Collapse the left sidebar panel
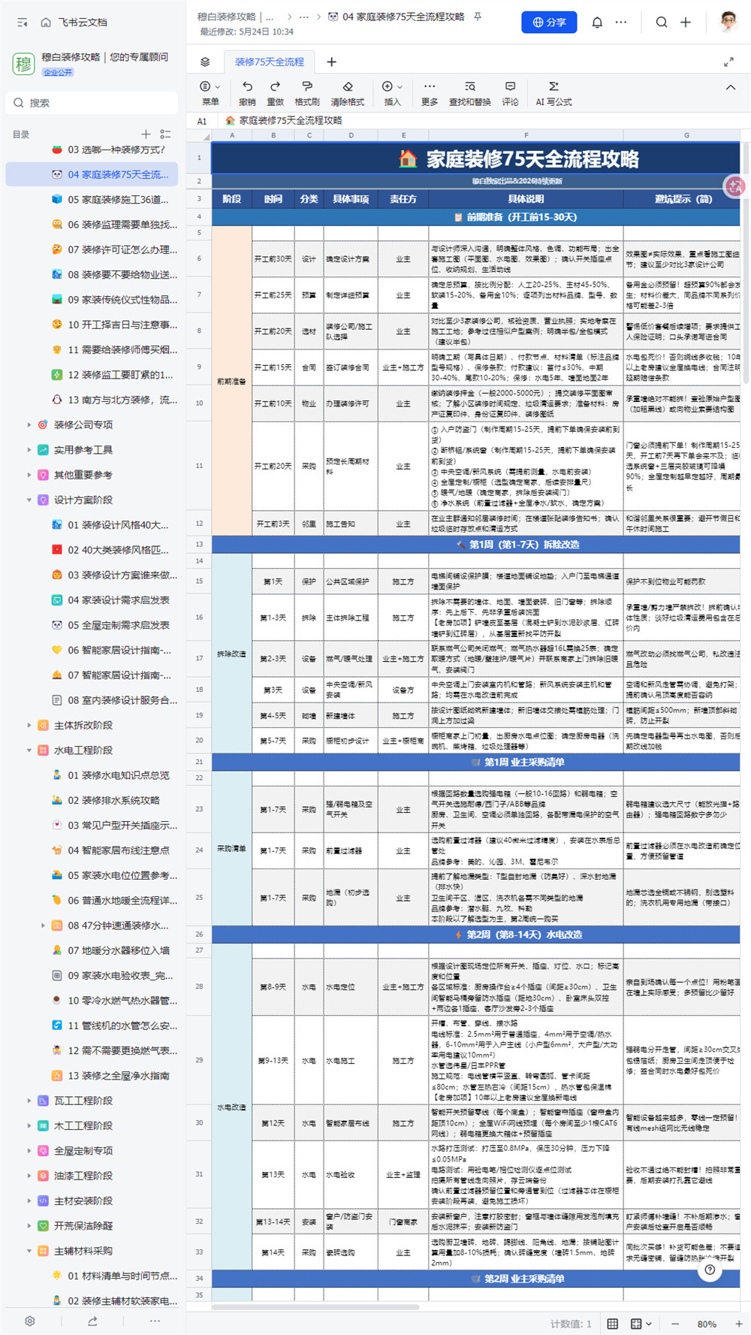This screenshot has width=751, height=1335. (x=23, y=23)
